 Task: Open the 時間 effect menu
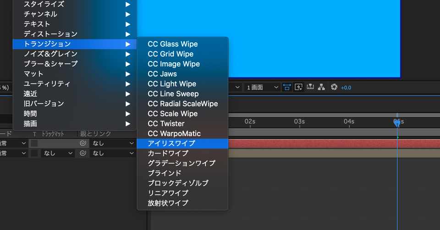pyautogui.click(x=75, y=114)
